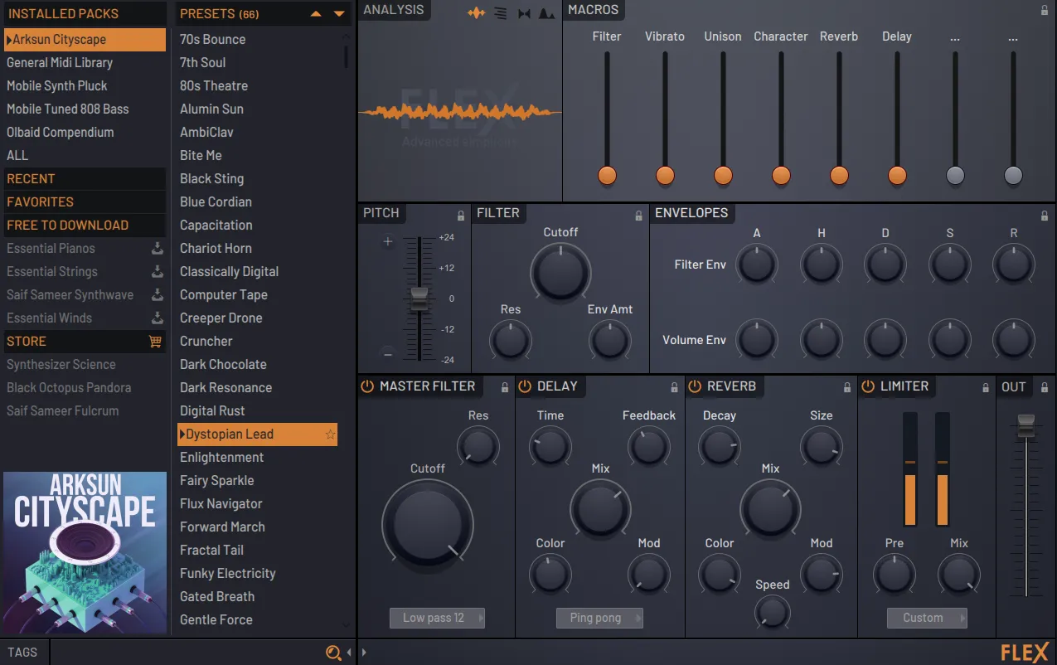Toggle the Master Filter power button
Image resolution: width=1057 pixels, height=665 pixels.
pyautogui.click(x=367, y=386)
